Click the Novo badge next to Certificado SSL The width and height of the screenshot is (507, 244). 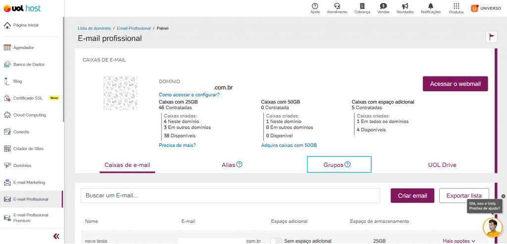pyautogui.click(x=54, y=98)
